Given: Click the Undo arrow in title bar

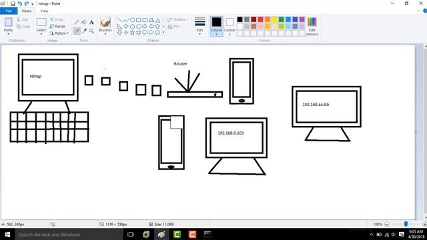Looking at the screenshot, I should [19, 3].
